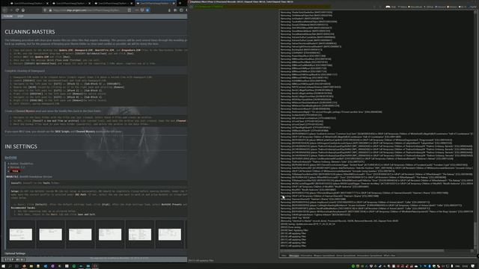The image size is (479, 269).
Task: Open Firefox from the taskbar
Action: pyautogui.click(x=24, y=266)
